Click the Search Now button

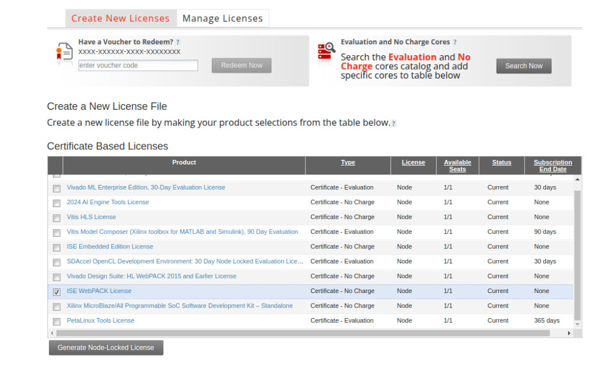(x=524, y=66)
